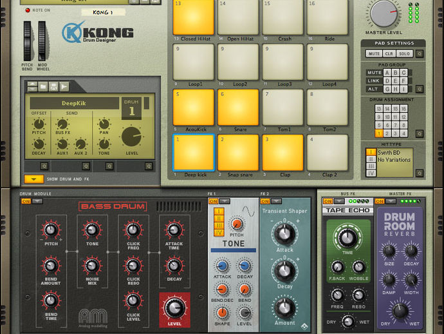
Task: Open Bus FX module type dropdown
Action: click(x=339, y=201)
